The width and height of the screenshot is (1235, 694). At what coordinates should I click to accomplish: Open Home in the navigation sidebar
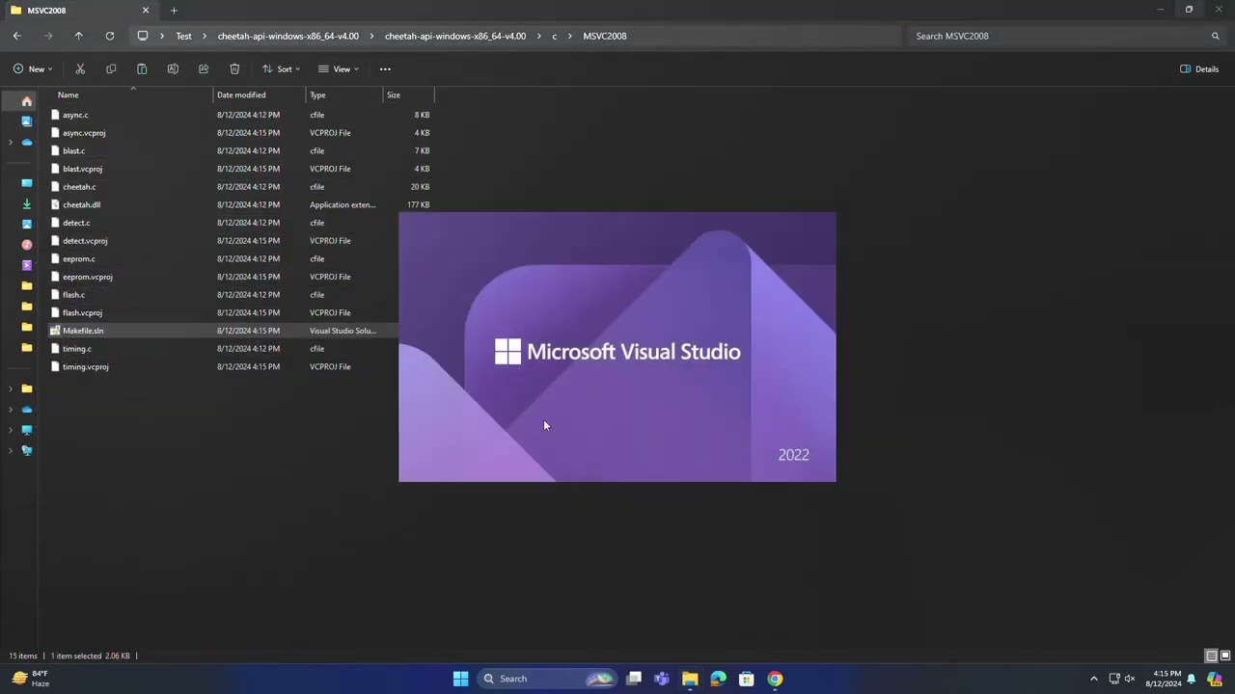27,101
